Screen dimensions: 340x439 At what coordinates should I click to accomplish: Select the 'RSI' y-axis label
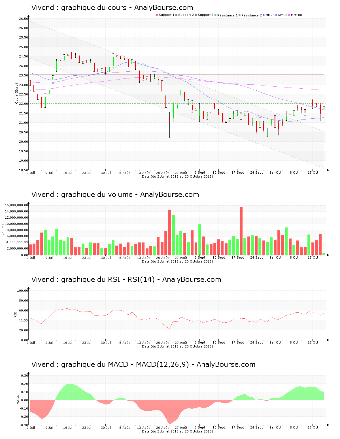click(x=16, y=314)
